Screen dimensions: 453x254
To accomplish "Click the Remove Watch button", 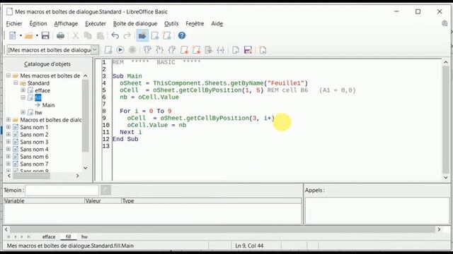I will pyautogui.click(x=105, y=190).
